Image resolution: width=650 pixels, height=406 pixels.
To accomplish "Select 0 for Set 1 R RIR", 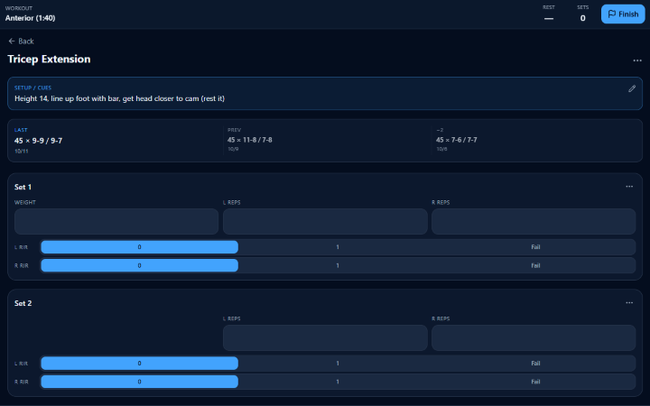I will tap(139, 265).
